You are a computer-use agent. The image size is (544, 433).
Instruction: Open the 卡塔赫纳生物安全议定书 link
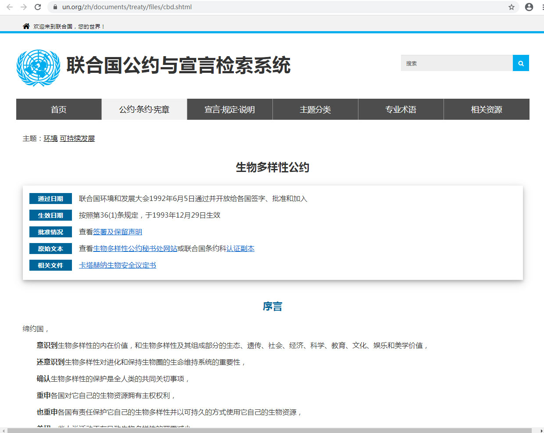click(118, 265)
